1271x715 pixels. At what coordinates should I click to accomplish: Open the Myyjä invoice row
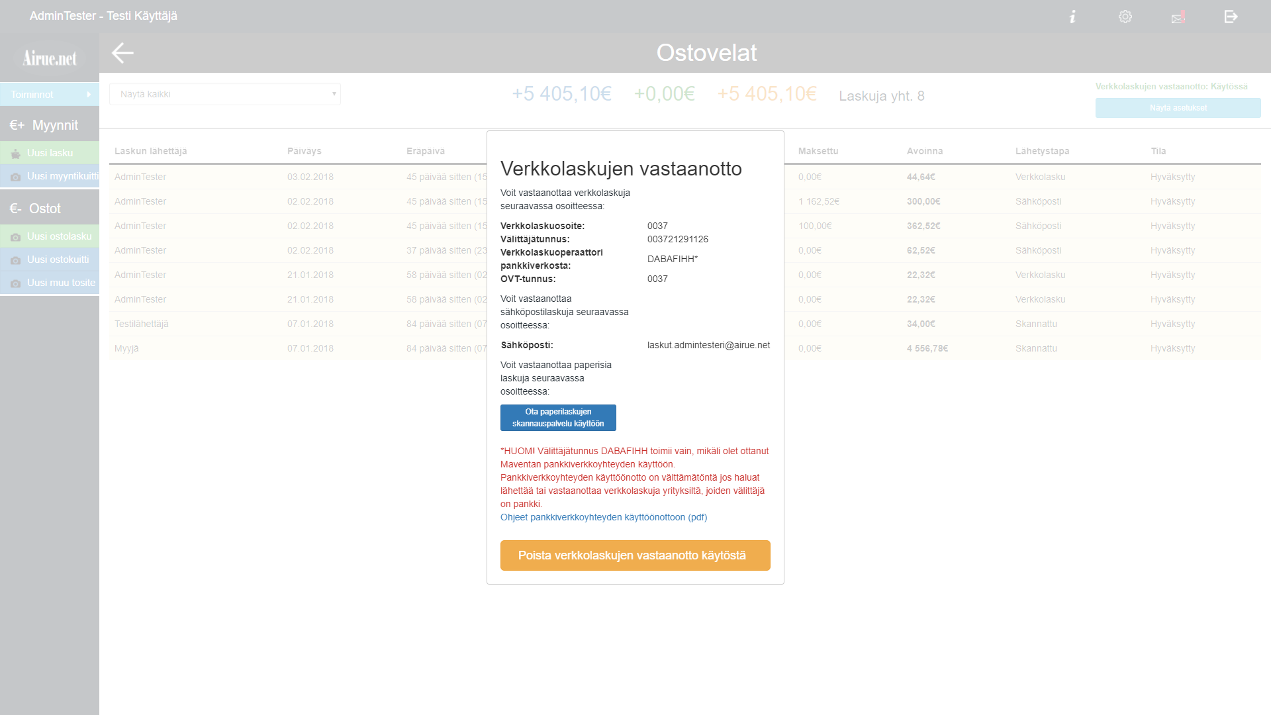coord(126,348)
